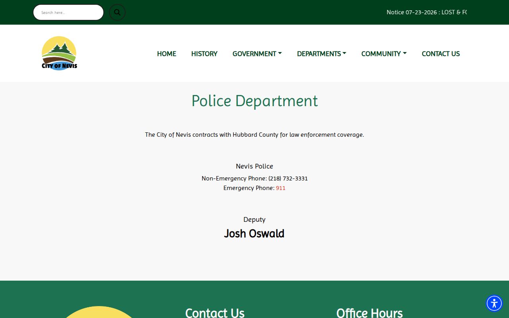This screenshot has height=318, width=509.
Task: Open the History page
Action: click(x=204, y=54)
